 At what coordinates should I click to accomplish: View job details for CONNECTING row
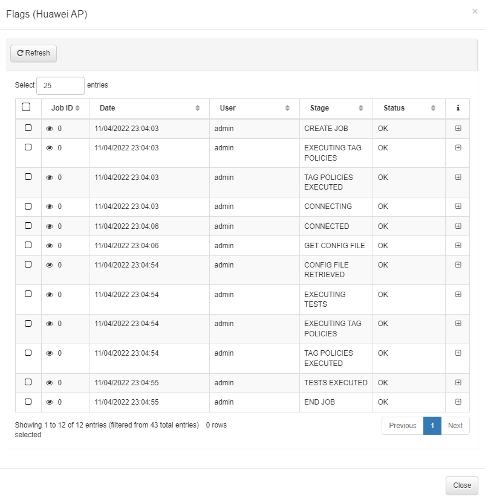(x=50, y=207)
